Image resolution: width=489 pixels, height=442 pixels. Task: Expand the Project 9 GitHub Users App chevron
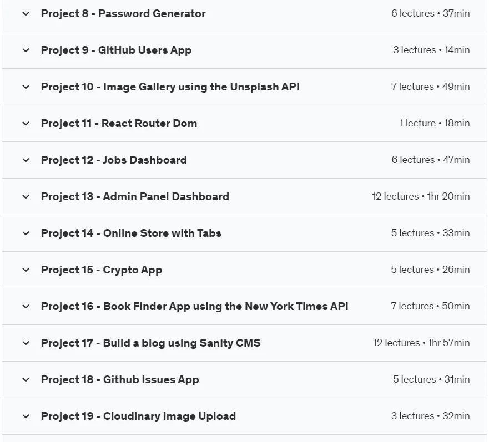(26, 50)
